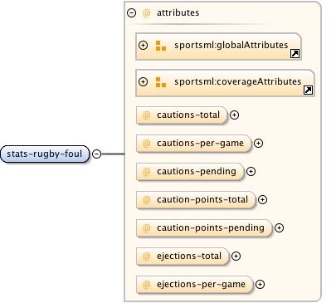336x303 pixels.
Task: Expand ejections-total attribute details
Action: [x=236, y=256]
